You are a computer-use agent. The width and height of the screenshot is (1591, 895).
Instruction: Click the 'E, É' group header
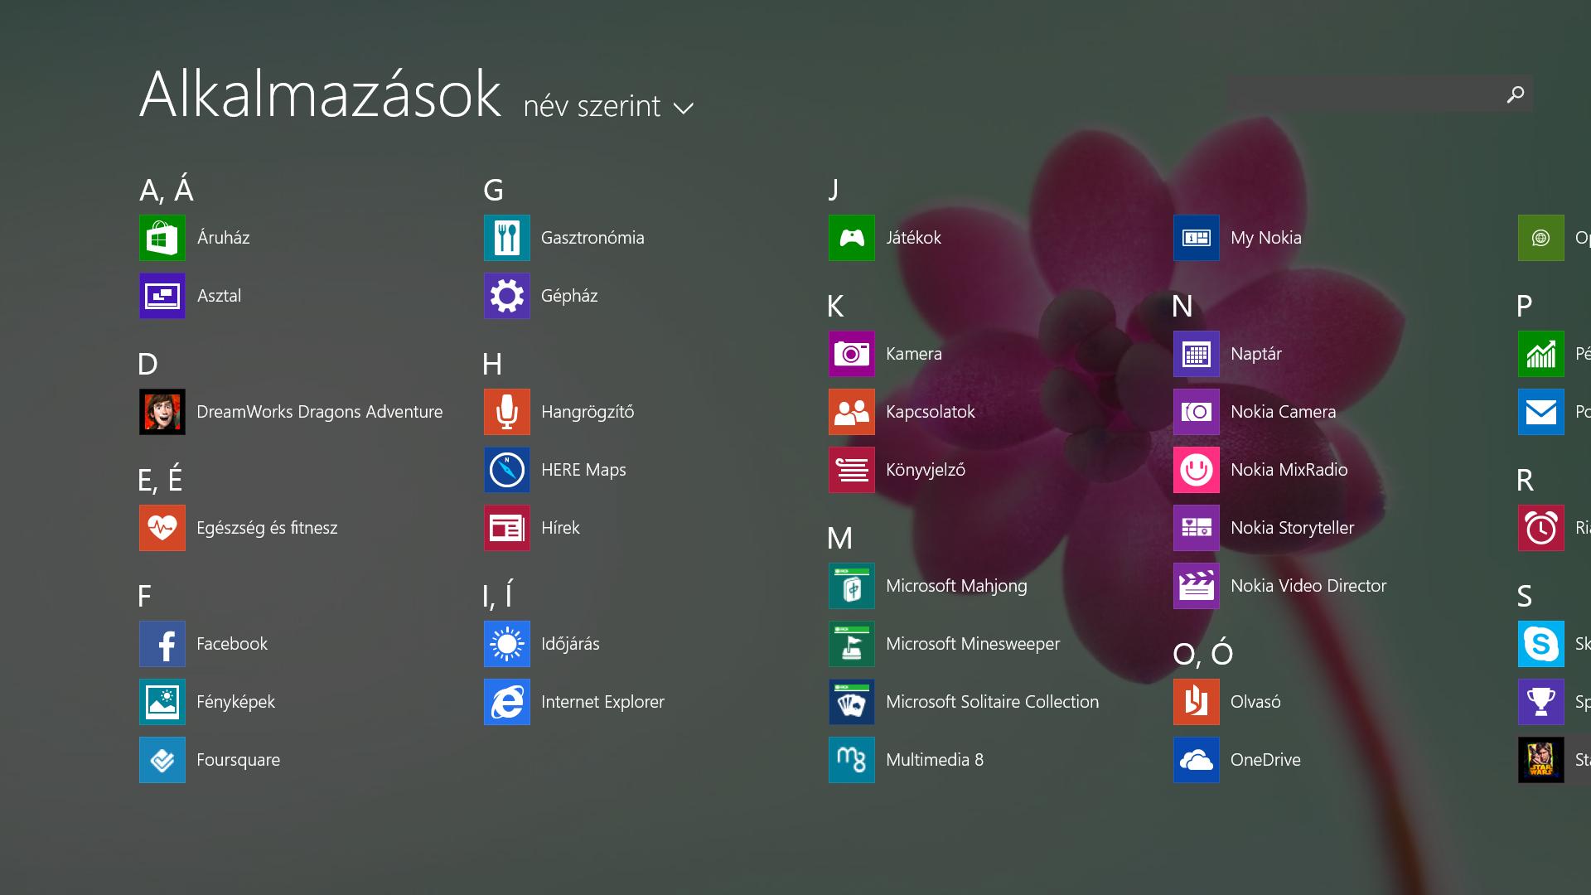click(160, 479)
